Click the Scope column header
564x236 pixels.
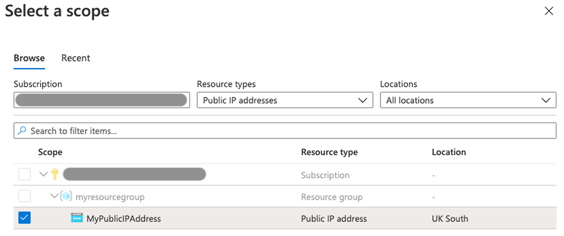point(50,152)
